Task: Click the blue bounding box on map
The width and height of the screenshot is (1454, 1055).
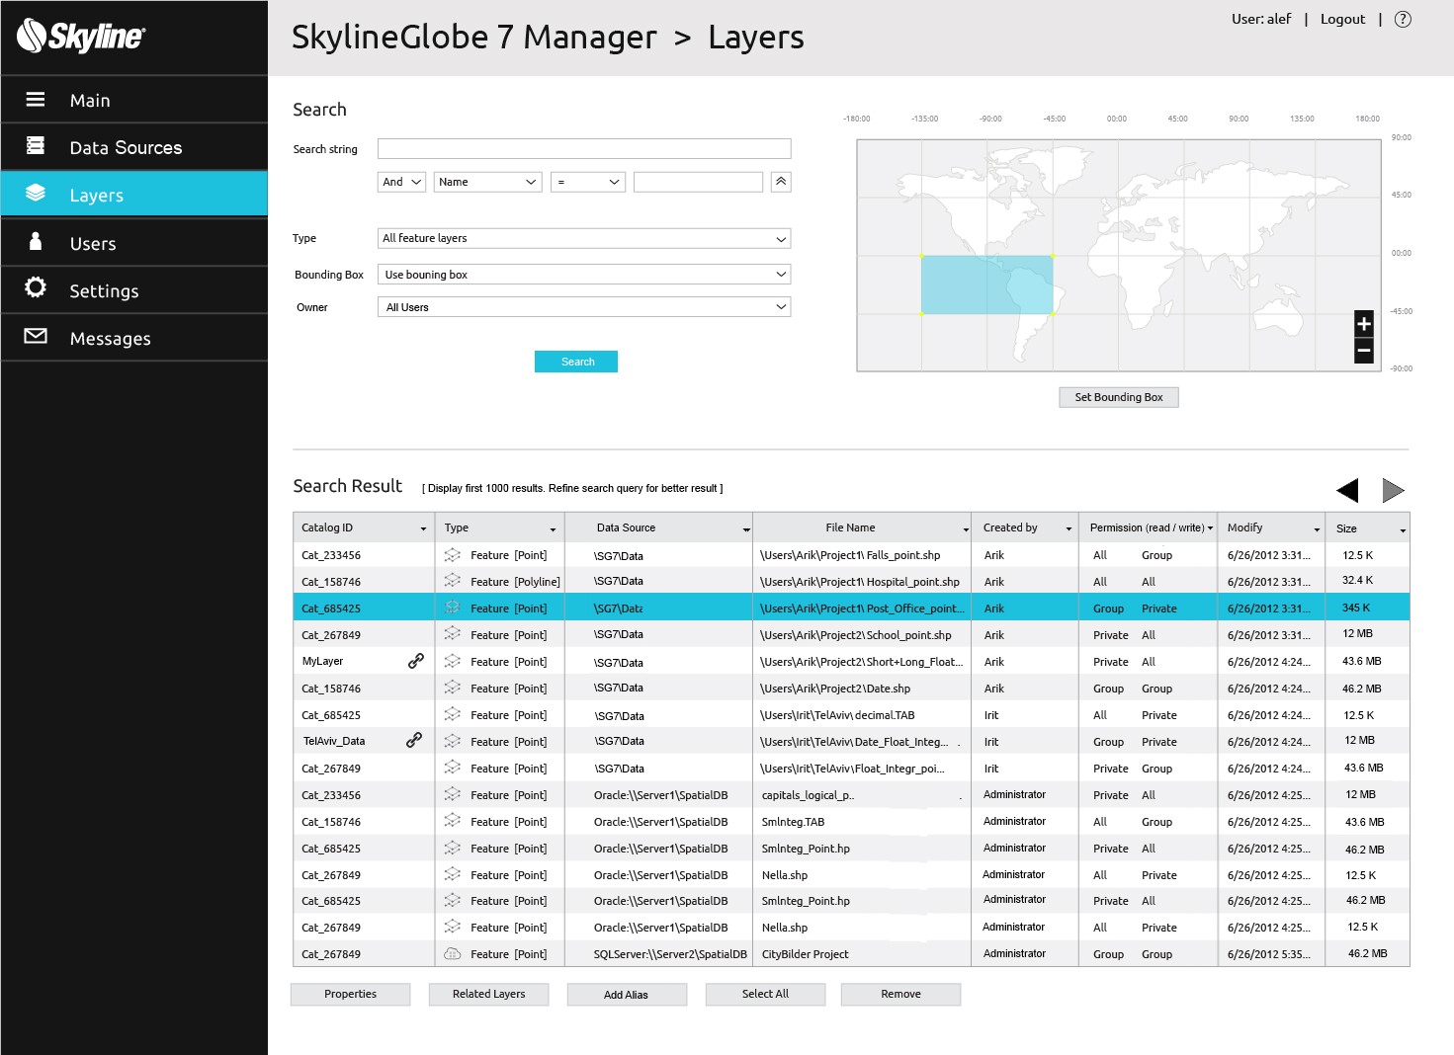Action: pyautogui.click(x=986, y=285)
